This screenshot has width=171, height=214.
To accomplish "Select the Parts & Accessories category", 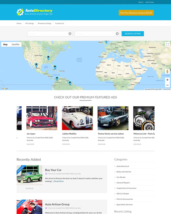I will click(125, 199).
